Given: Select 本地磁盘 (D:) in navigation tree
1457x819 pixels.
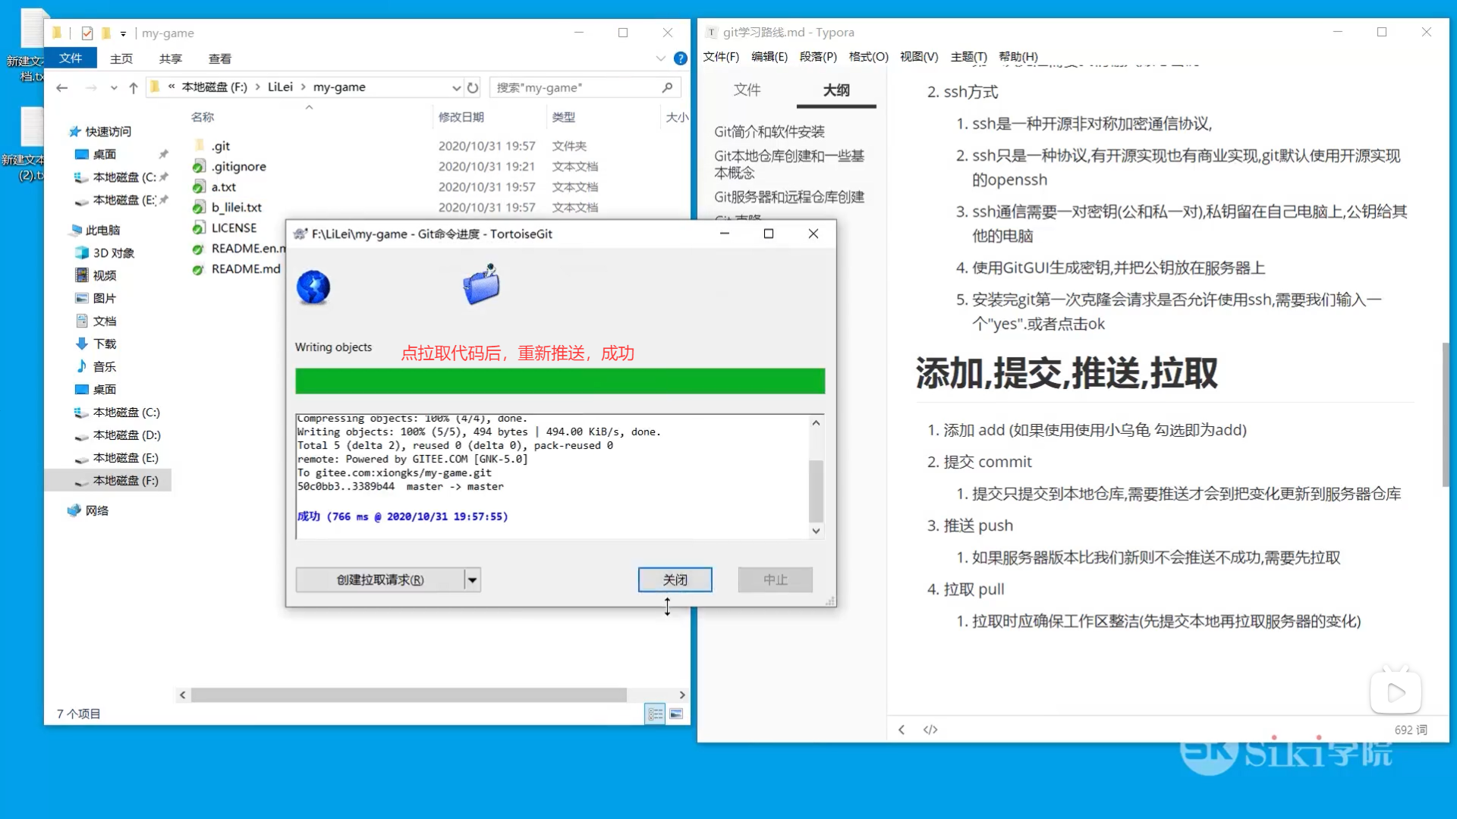Looking at the screenshot, I should pos(126,435).
